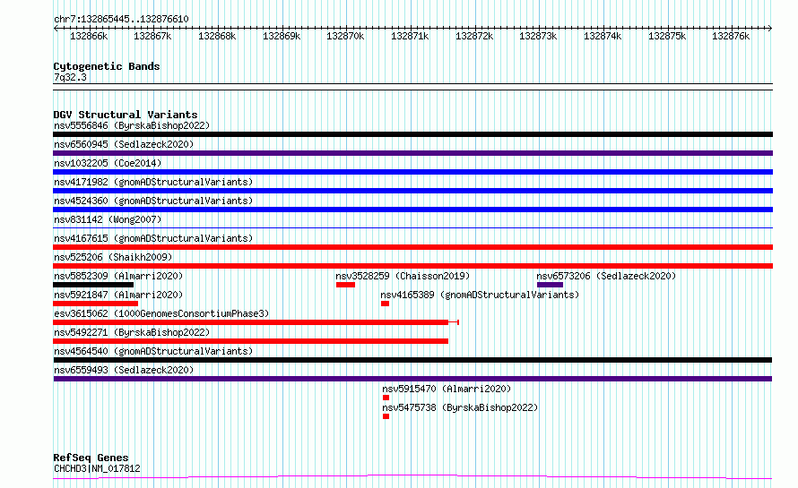This screenshot has width=798, height=488.
Task: Select the red nsv525206 variant bar
Action: pos(412,266)
